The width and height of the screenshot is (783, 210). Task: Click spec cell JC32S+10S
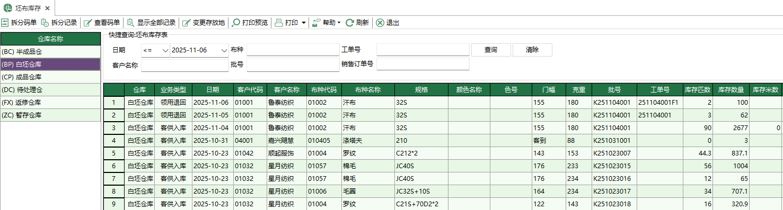point(421,191)
